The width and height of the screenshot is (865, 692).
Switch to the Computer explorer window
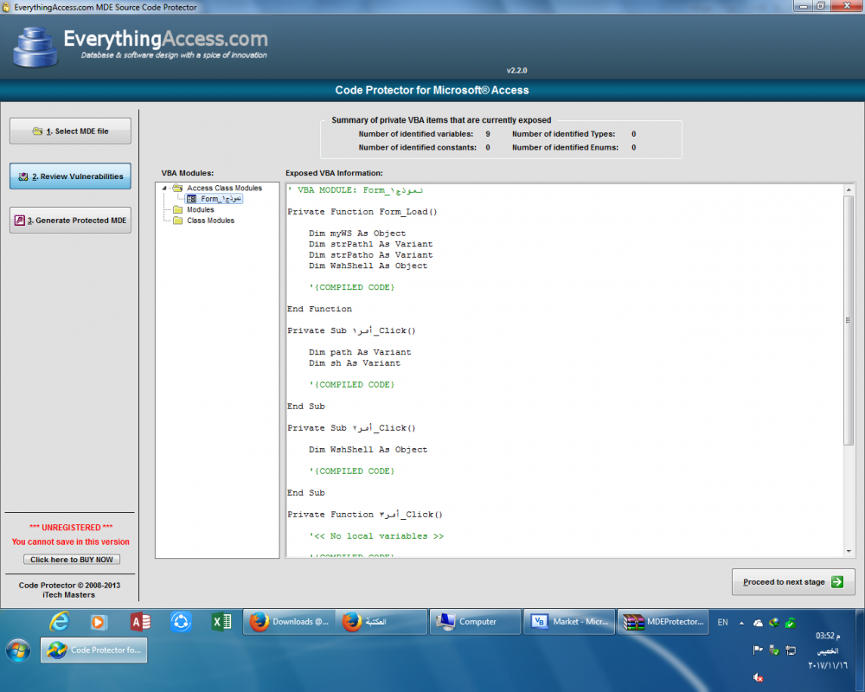475,622
